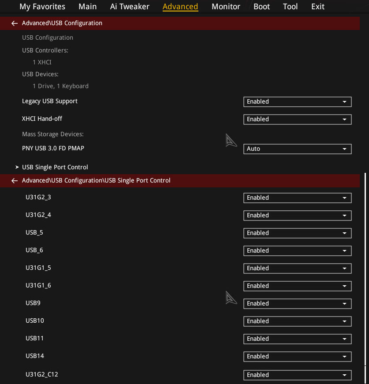Select the USB_5 row label
369x384 pixels.
click(x=34, y=233)
